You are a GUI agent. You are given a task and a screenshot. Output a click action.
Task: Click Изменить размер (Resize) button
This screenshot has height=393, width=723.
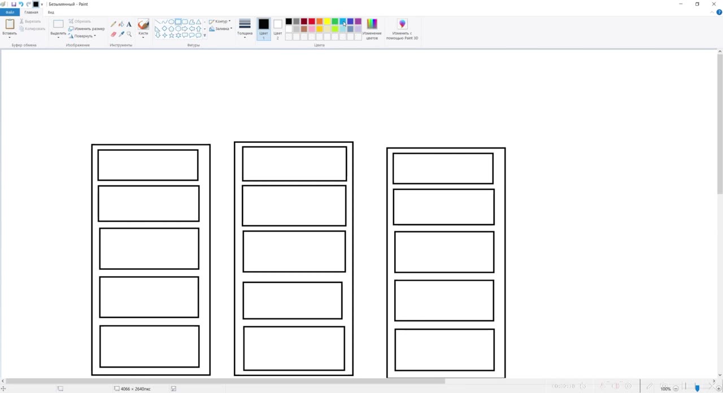pyautogui.click(x=86, y=29)
